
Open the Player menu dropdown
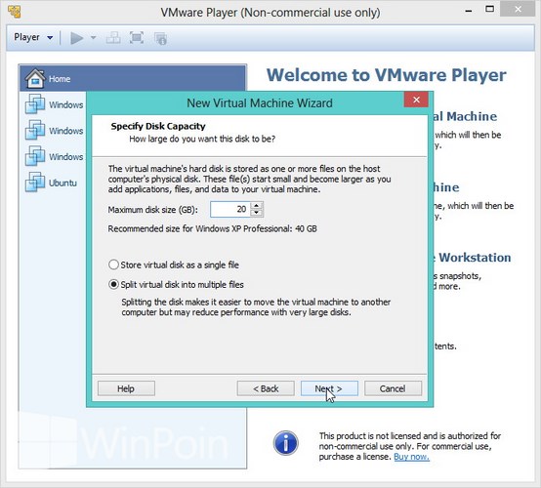pyautogui.click(x=33, y=37)
